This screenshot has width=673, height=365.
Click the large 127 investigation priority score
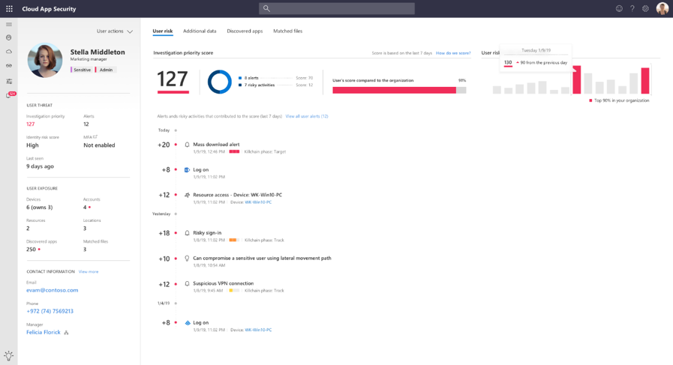173,79
